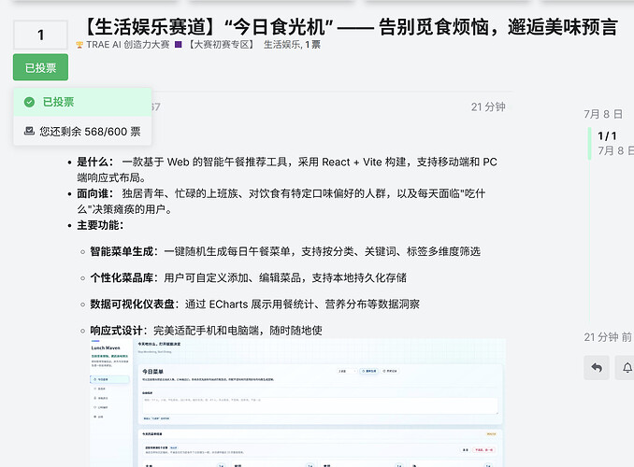Click the reply arrow button in timeline
This screenshot has width=634, height=467.
pyautogui.click(x=597, y=367)
